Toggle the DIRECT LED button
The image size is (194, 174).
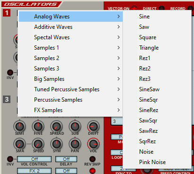161,9
